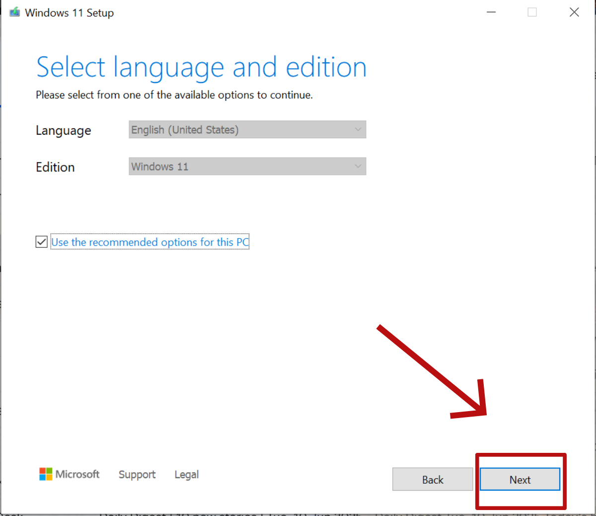Viewport: 596px width, 516px height.
Task: Click the Language field label
Action: pyautogui.click(x=64, y=131)
